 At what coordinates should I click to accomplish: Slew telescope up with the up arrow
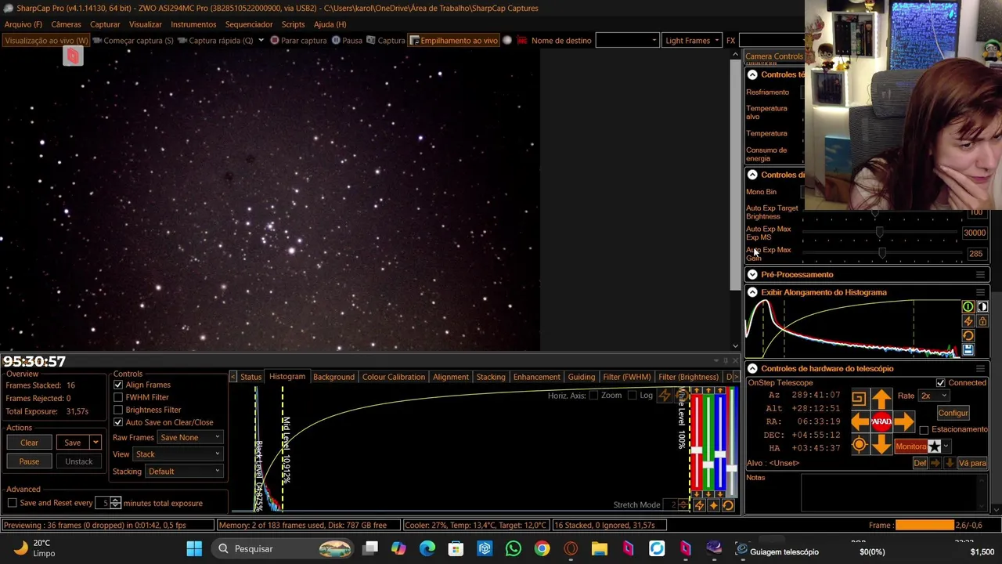[x=881, y=399]
